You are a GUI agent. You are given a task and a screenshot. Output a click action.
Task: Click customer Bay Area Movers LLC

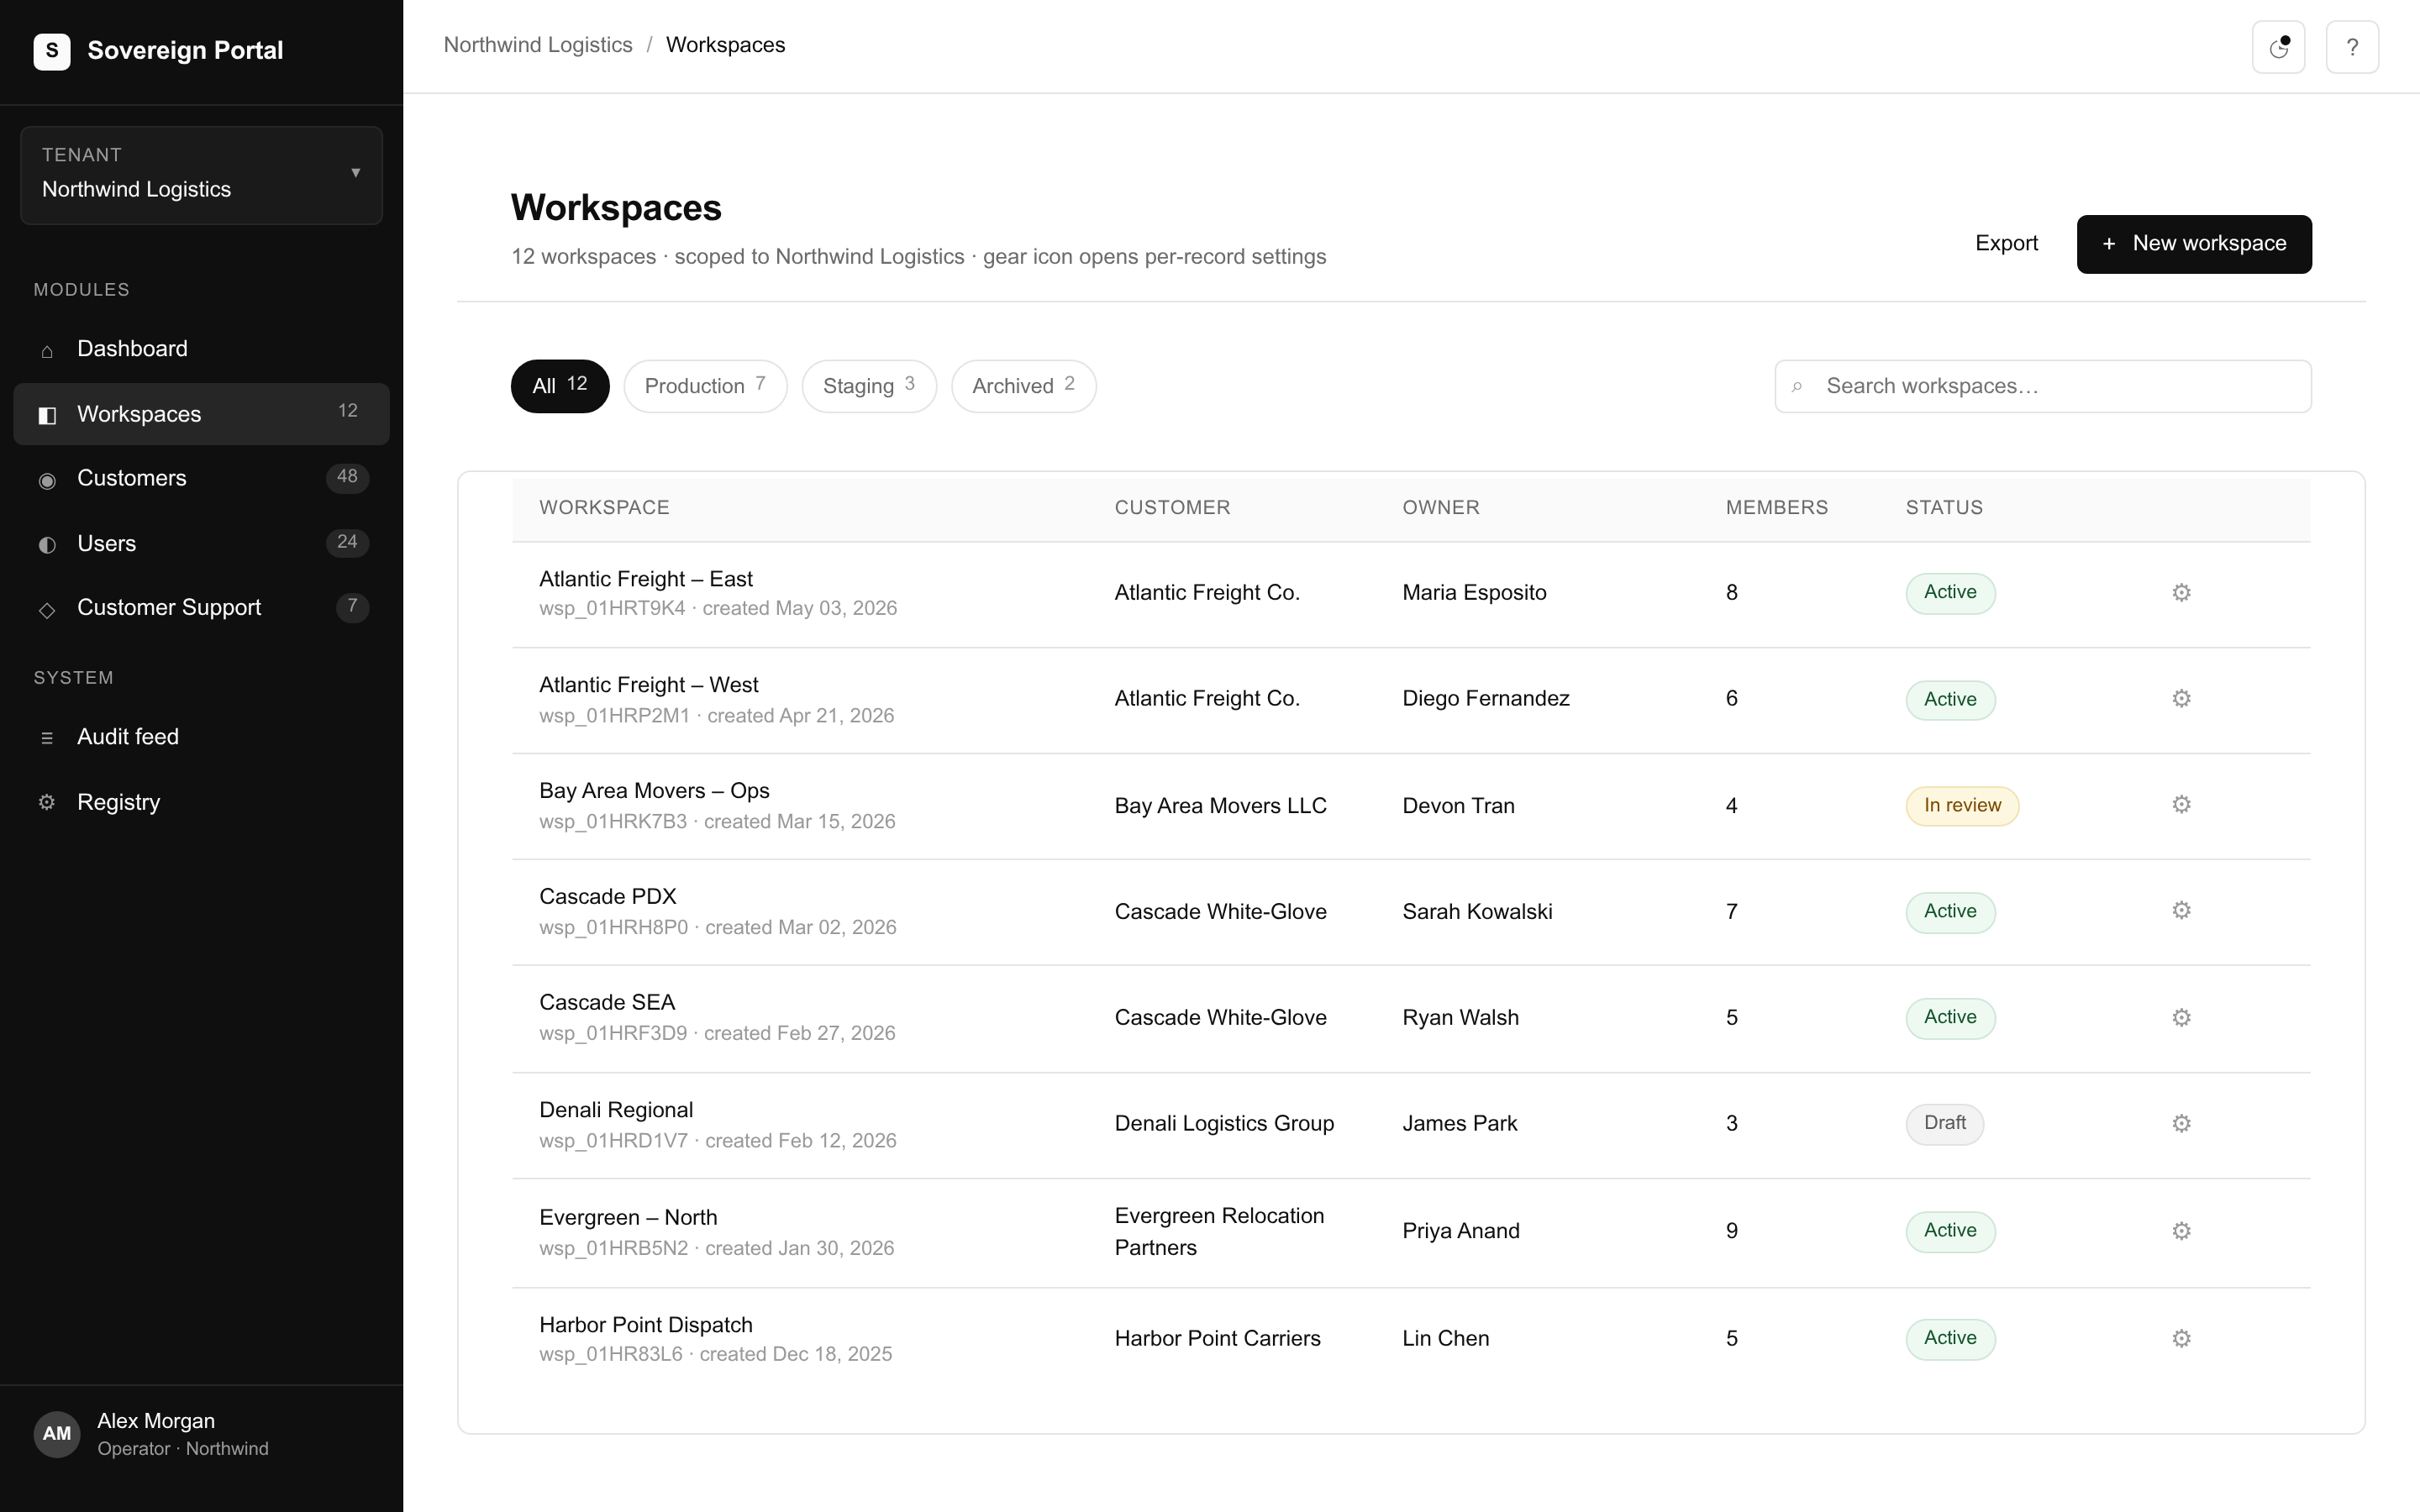pos(1220,806)
